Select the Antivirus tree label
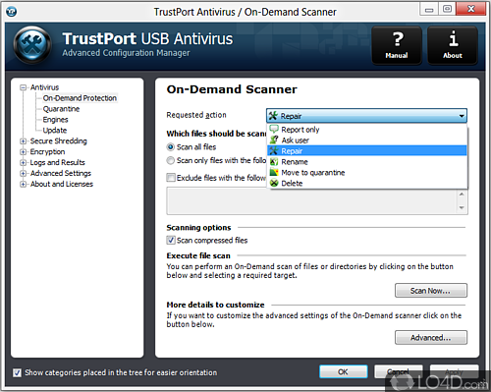 point(44,87)
